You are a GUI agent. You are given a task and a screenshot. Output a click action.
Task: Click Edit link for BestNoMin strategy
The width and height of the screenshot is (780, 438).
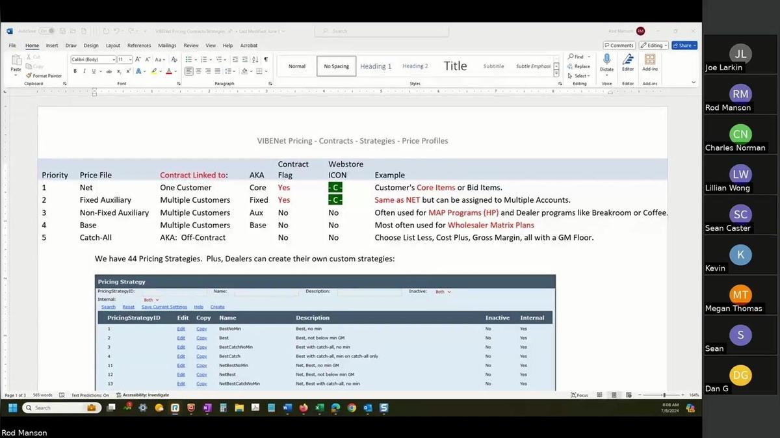(181, 328)
